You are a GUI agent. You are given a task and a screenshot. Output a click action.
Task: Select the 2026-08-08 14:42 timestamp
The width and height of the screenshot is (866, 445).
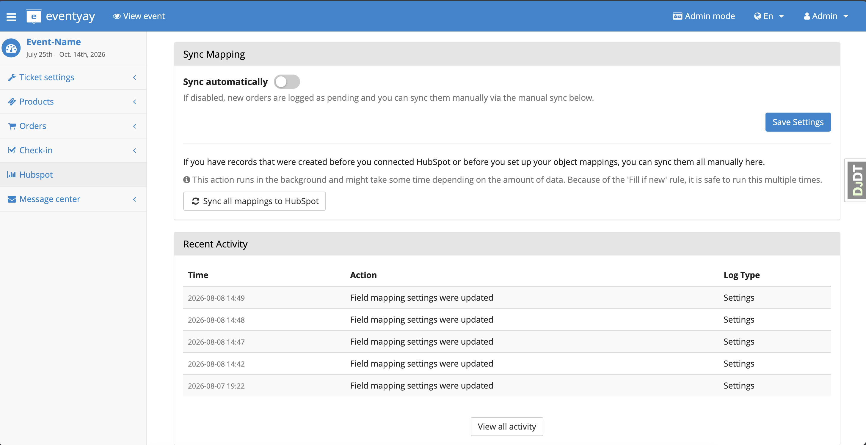pyautogui.click(x=216, y=364)
